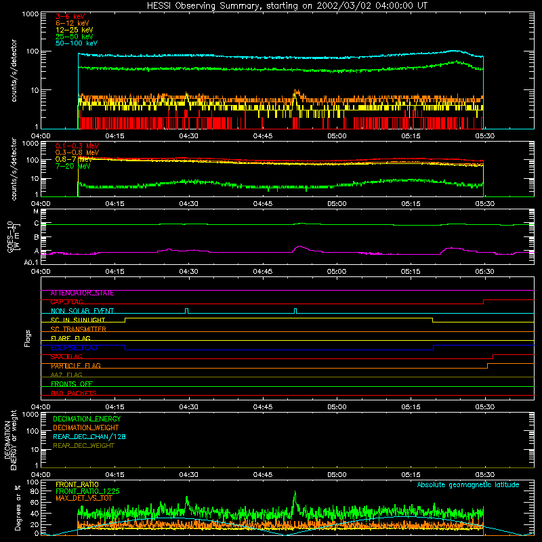Select the '25-50 keV' legend label

[x=75, y=37]
